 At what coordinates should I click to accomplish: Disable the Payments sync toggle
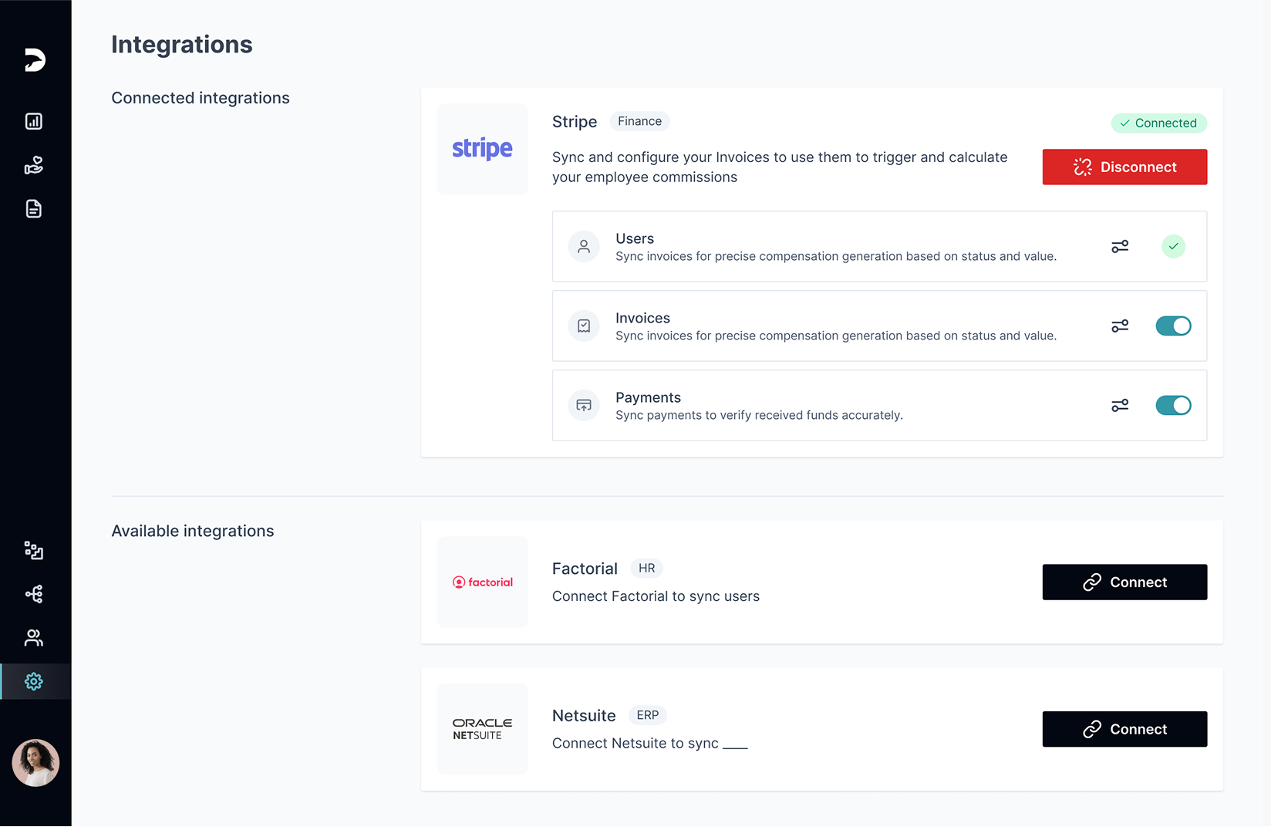[1173, 405]
